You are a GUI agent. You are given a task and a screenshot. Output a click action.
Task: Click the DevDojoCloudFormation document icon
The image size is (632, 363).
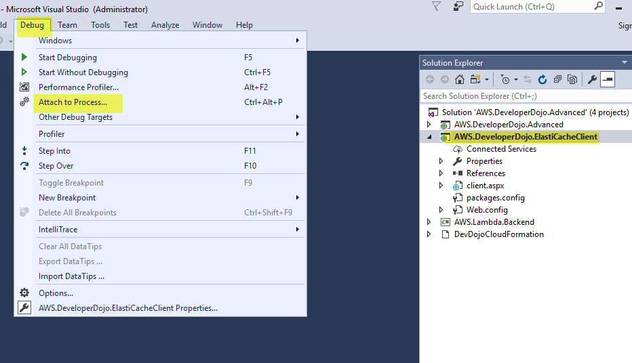445,234
